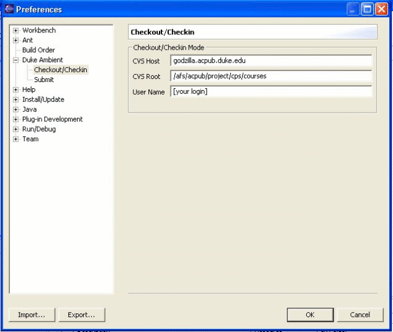393x332 pixels.
Task: Click the CVS Host label
Action: coord(146,61)
